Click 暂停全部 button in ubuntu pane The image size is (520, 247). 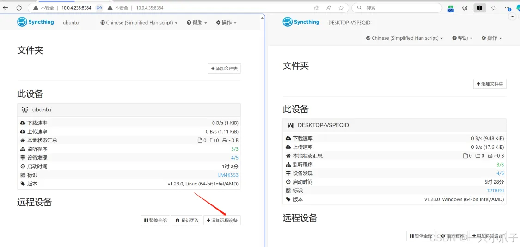click(x=155, y=220)
